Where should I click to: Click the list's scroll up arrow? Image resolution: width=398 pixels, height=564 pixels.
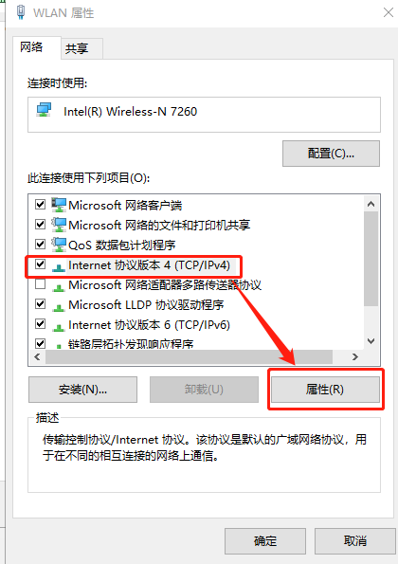(371, 204)
